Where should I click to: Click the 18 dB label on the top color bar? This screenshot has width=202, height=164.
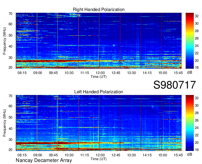click(197, 67)
